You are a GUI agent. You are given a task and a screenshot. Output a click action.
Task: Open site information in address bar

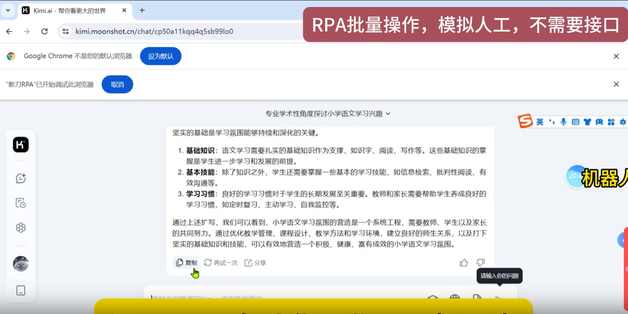(66, 32)
